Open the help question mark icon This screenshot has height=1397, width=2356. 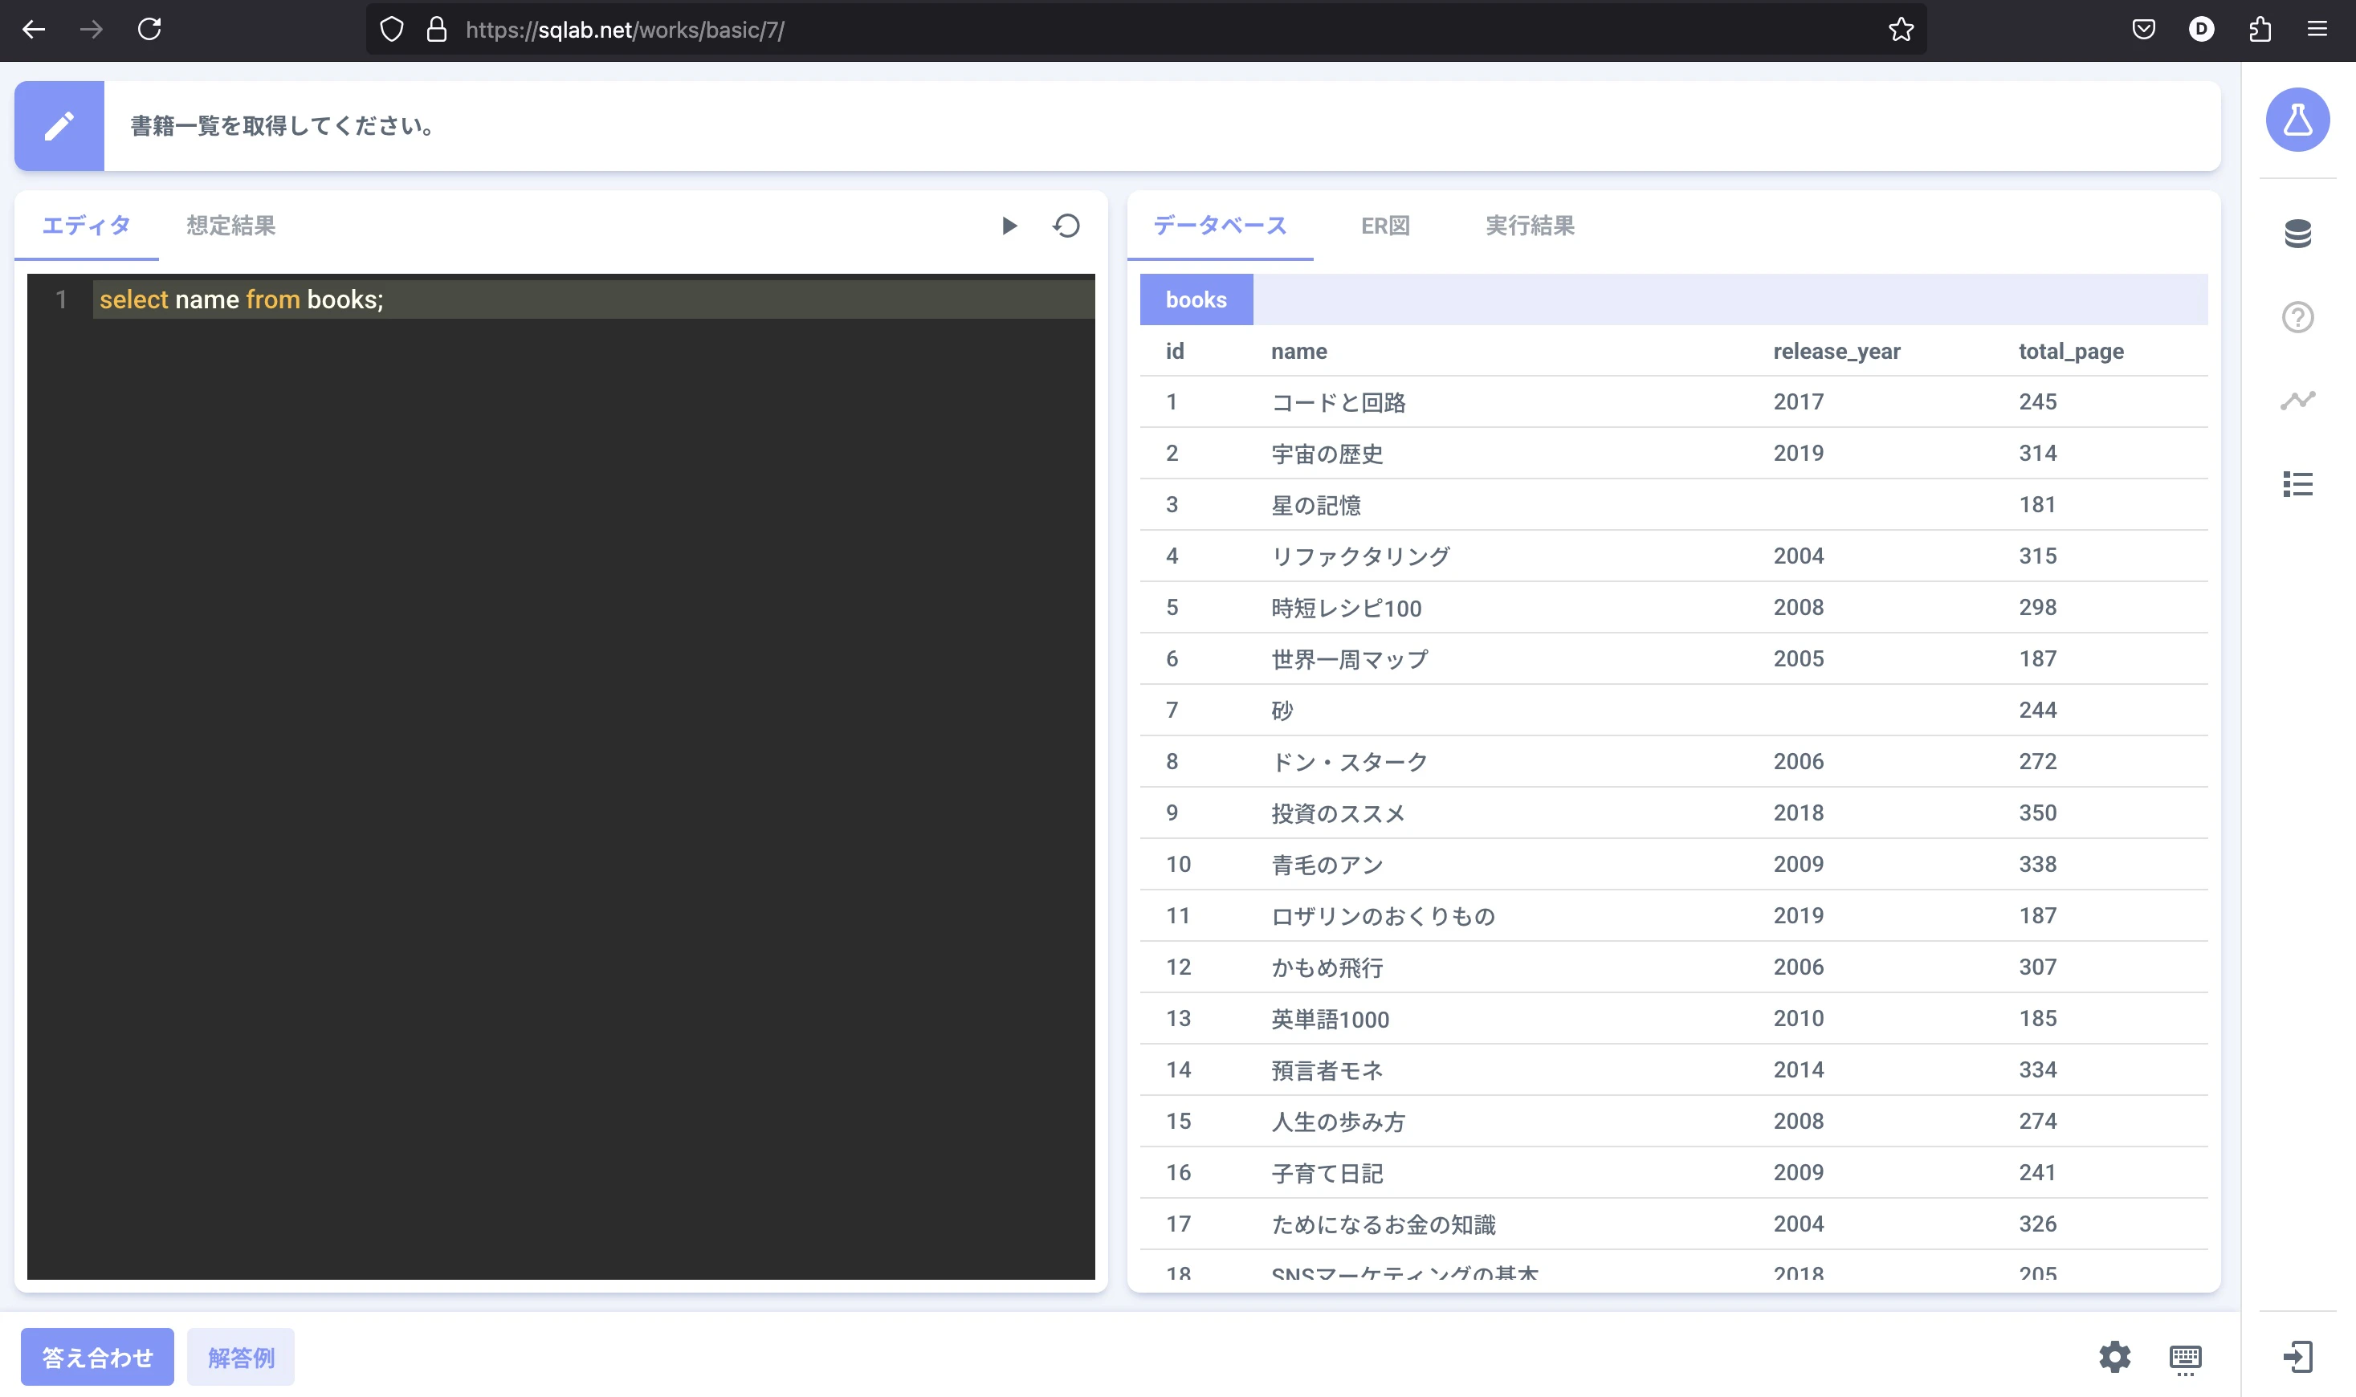pyautogui.click(x=2297, y=317)
